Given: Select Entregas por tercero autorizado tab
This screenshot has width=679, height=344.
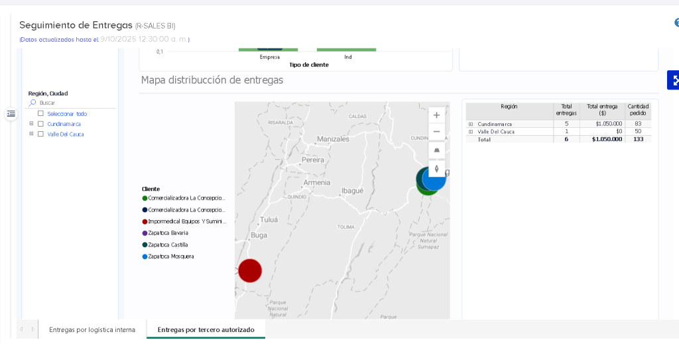Looking at the screenshot, I should [206, 329].
